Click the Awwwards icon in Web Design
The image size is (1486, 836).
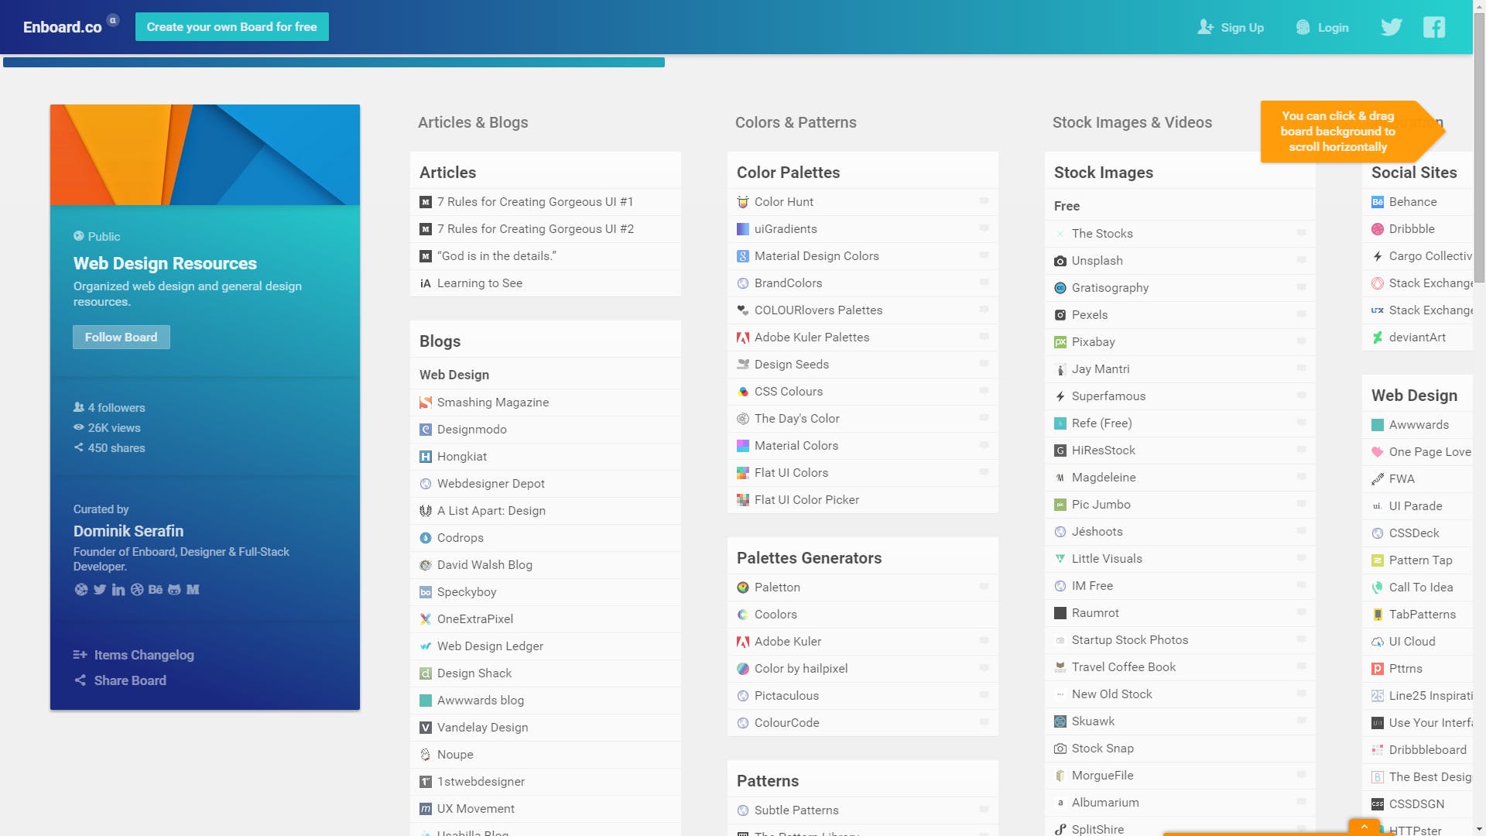(x=1378, y=425)
